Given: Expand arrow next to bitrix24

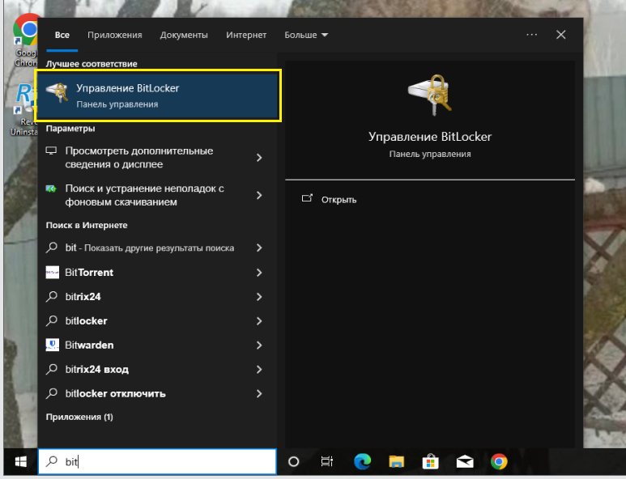Looking at the screenshot, I should click(x=259, y=297).
